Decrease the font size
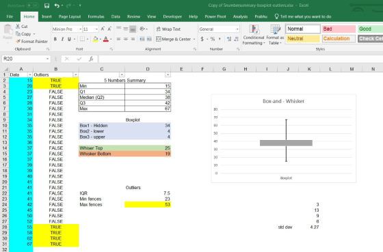 [109, 29]
